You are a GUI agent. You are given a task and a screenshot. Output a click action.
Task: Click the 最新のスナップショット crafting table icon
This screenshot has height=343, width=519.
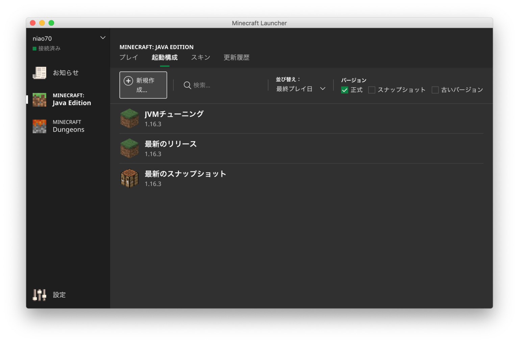129,178
